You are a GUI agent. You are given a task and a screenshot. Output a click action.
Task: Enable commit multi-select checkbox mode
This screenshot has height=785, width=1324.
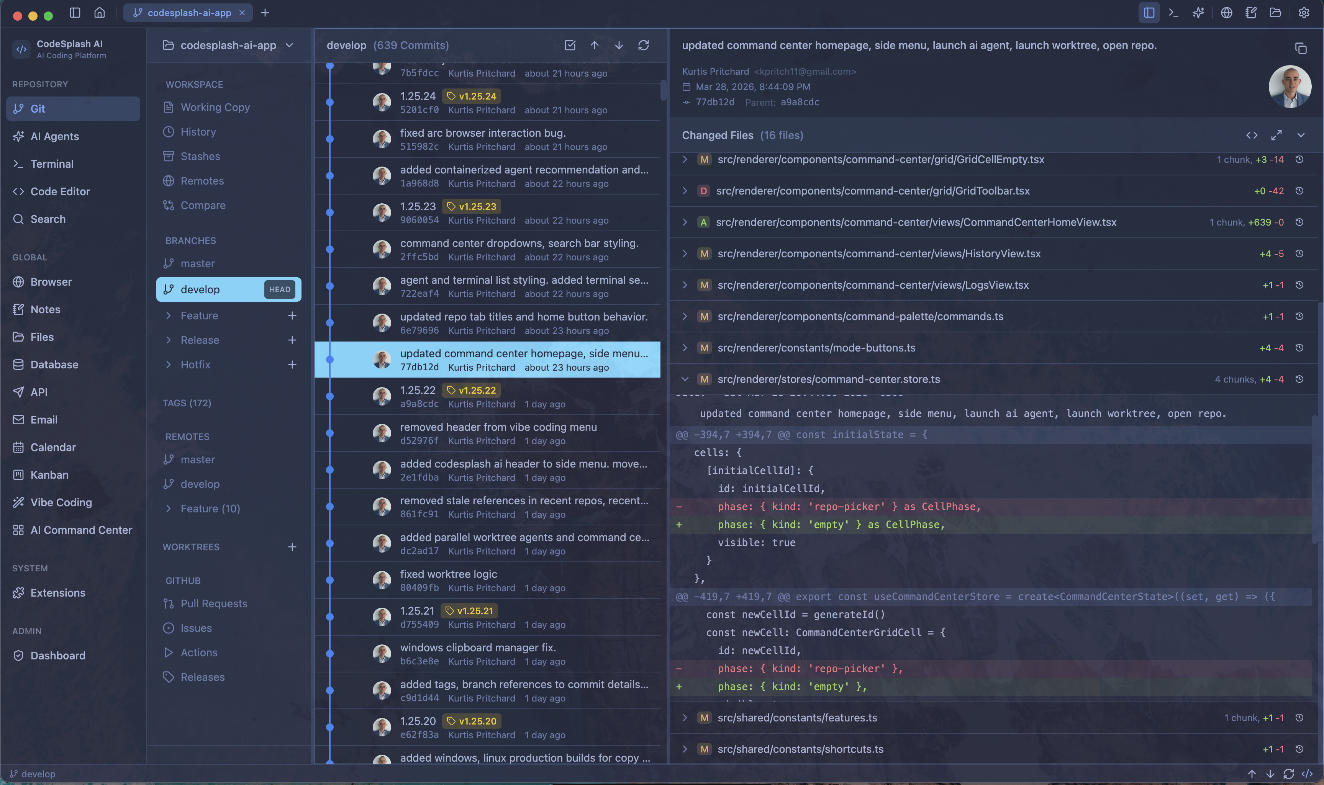[570, 46]
